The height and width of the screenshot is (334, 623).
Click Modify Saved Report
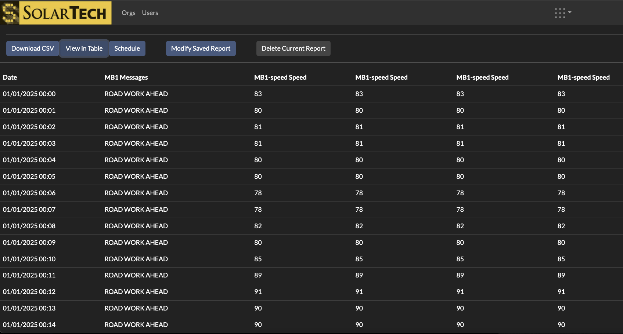[201, 48]
